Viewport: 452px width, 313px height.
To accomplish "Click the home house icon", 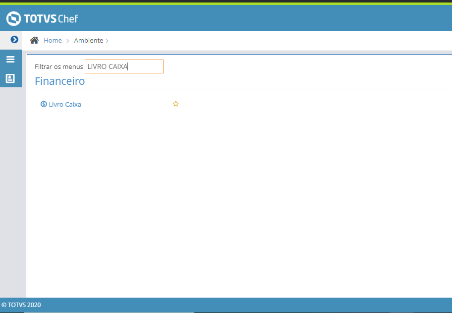I will [34, 40].
